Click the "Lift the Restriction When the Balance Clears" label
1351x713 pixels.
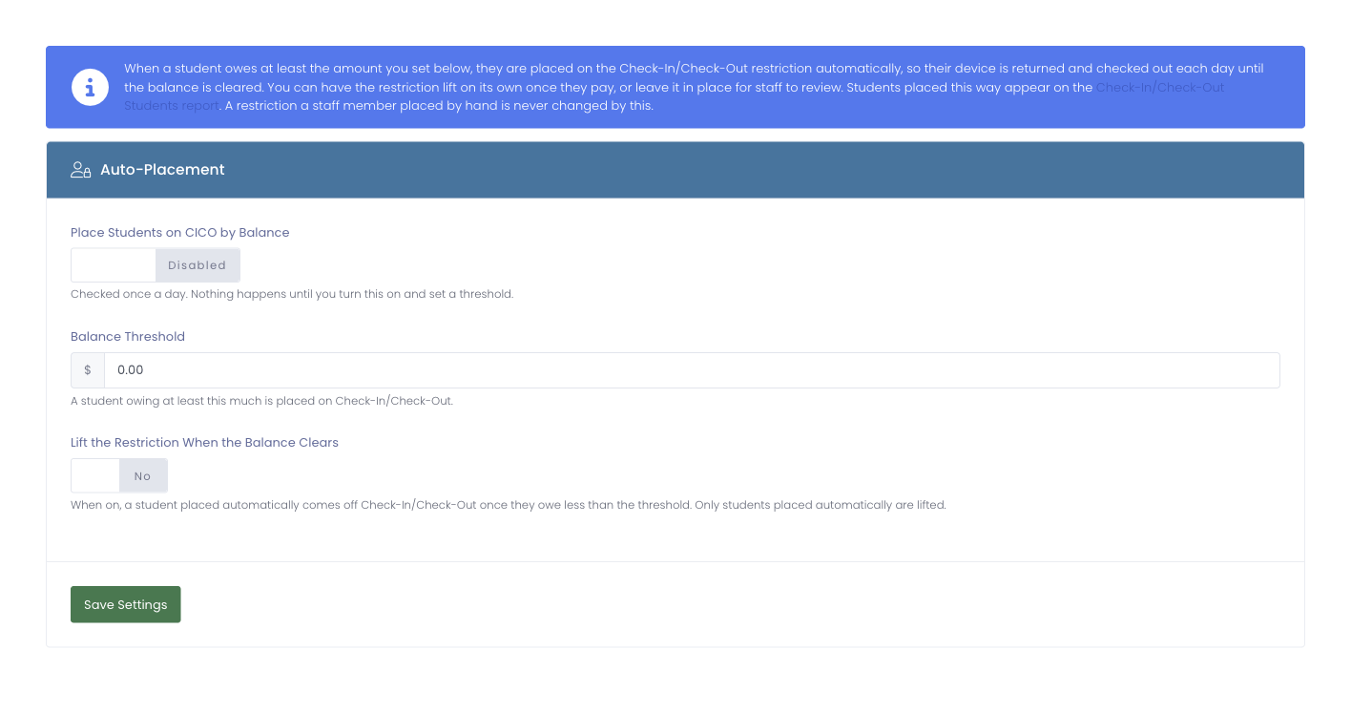click(205, 442)
